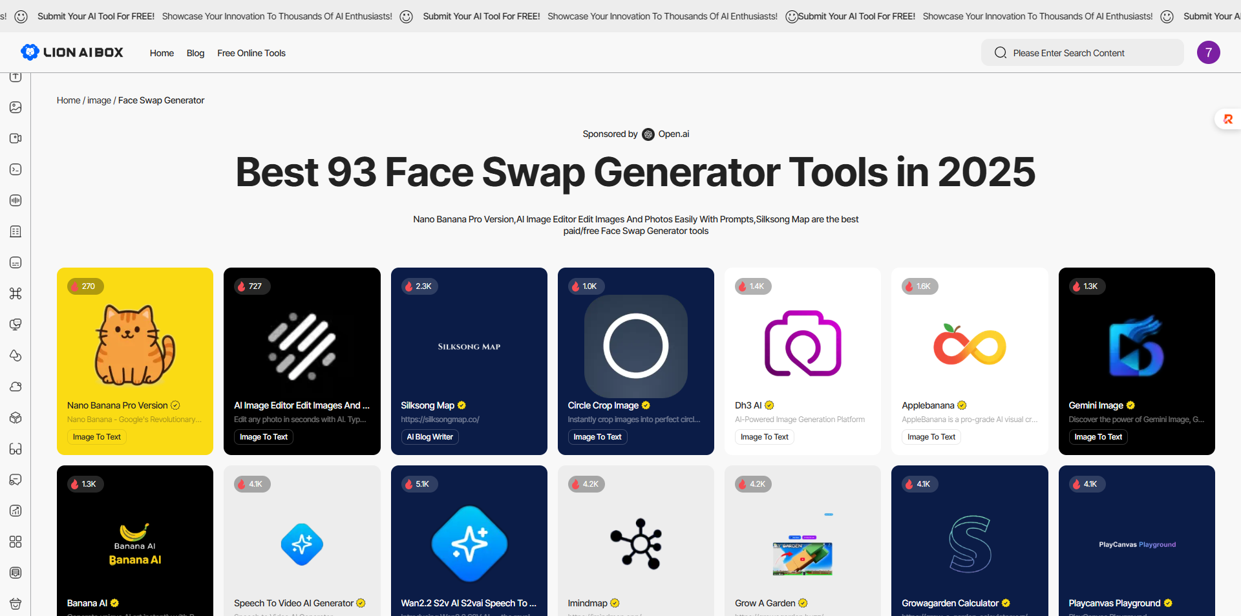Open the code terminal icon in sidebar
Viewport: 1241px width, 616px height.
click(x=16, y=169)
